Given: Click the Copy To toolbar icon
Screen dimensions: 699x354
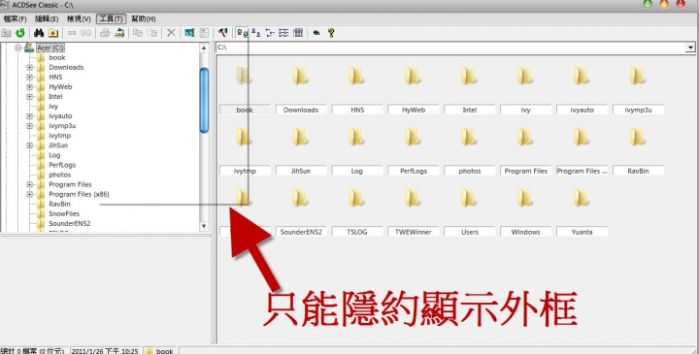Looking at the screenshot, I should click(138, 33).
